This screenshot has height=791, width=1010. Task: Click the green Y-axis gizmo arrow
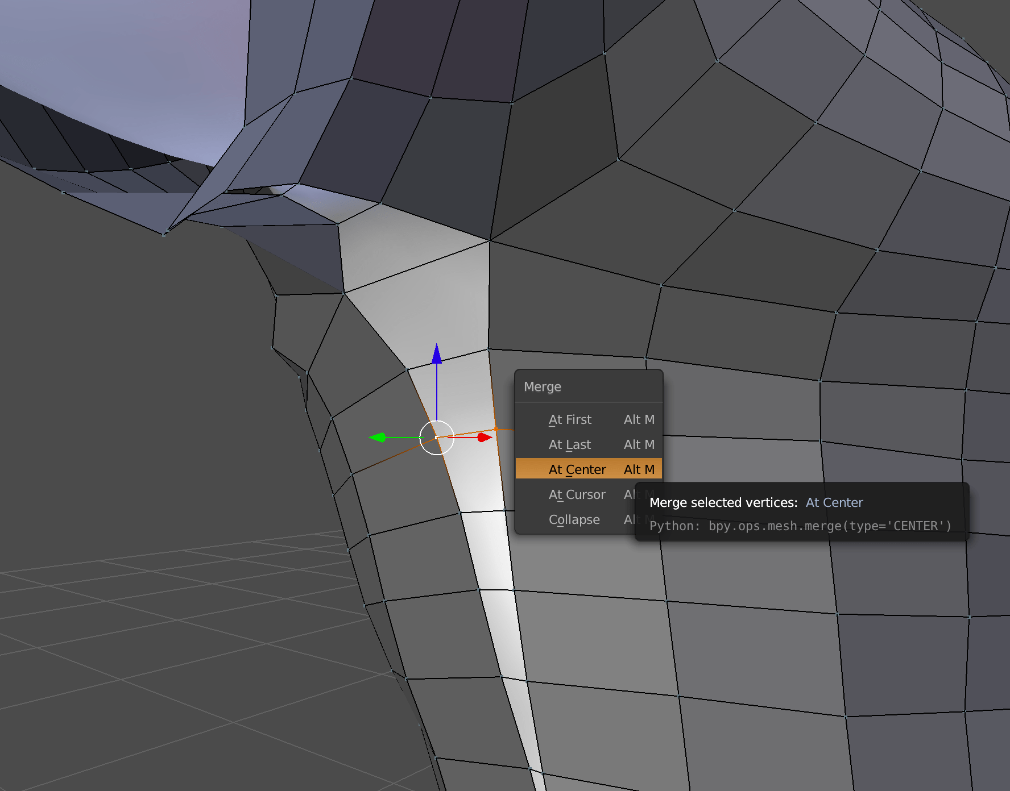pos(378,437)
